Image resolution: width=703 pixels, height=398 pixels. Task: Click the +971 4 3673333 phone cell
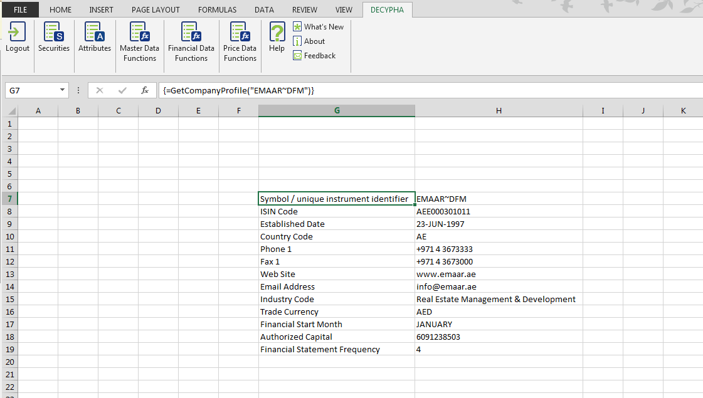coord(499,249)
